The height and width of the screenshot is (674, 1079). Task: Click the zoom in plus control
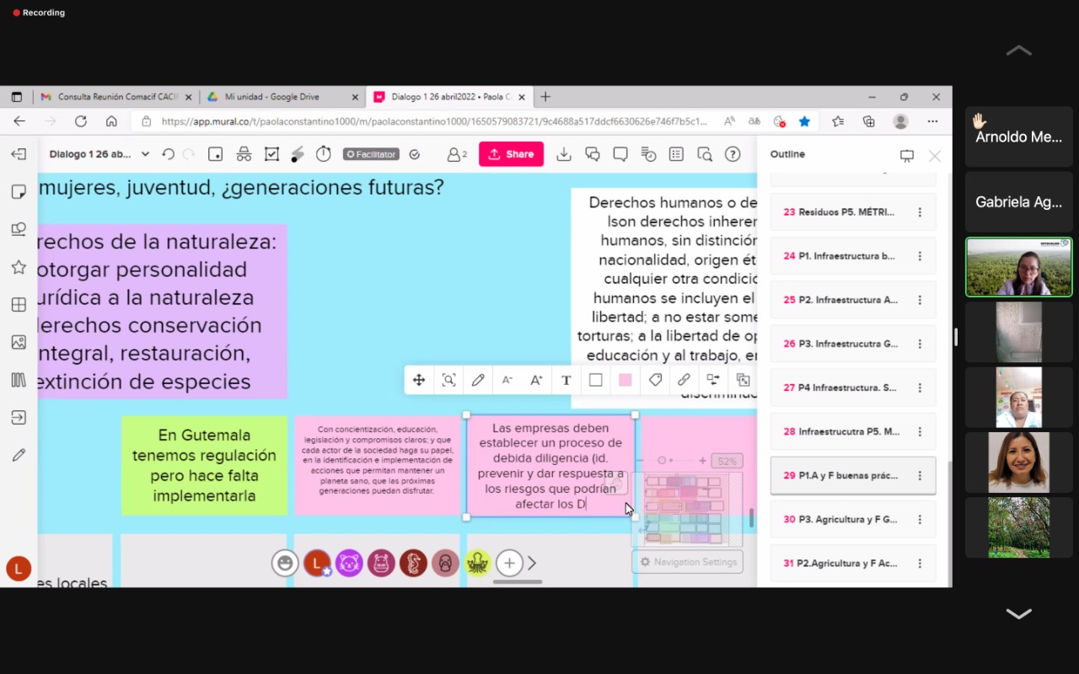tap(703, 461)
